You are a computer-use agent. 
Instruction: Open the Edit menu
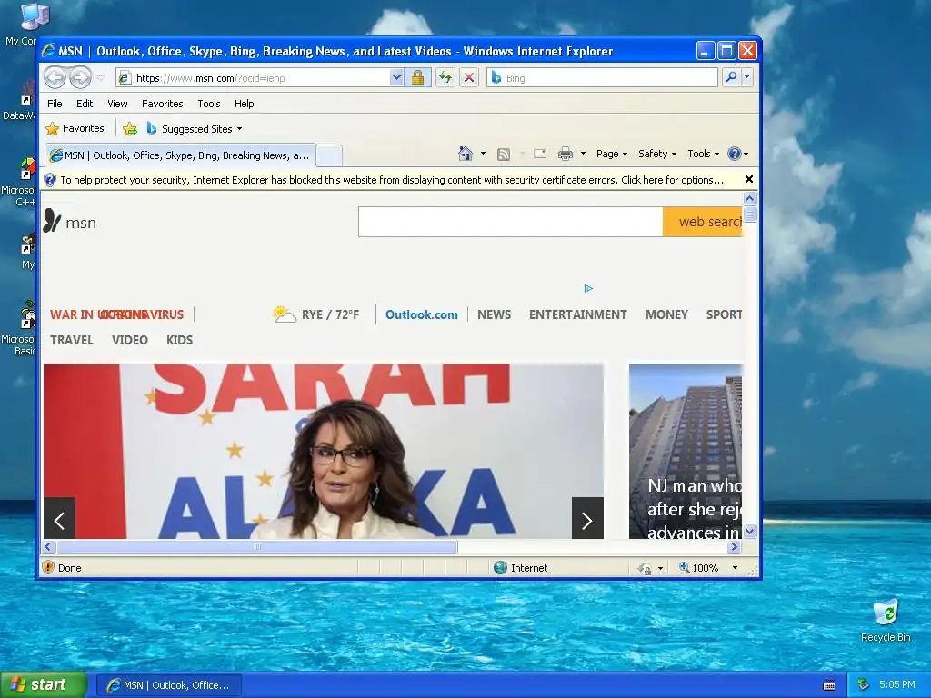[85, 104]
